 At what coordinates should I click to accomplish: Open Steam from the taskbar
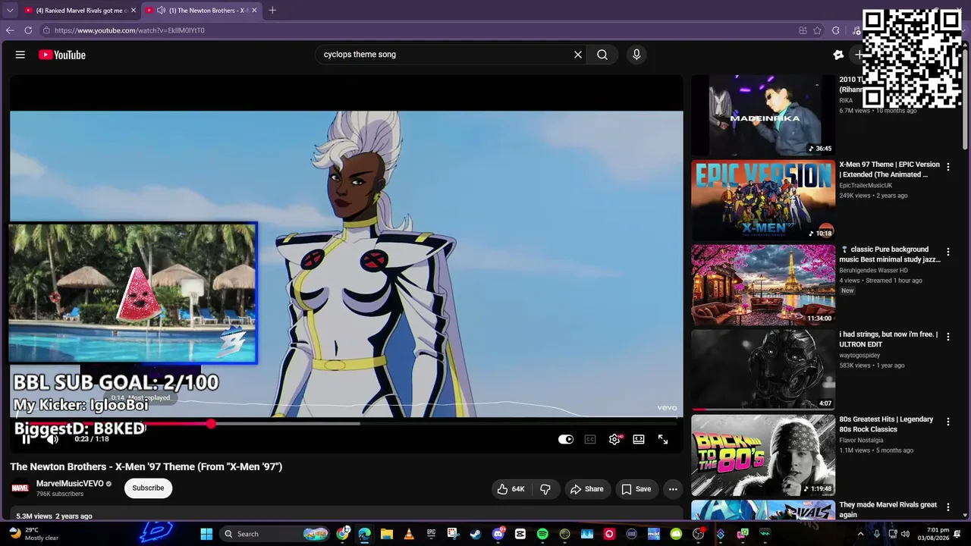coord(475,534)
